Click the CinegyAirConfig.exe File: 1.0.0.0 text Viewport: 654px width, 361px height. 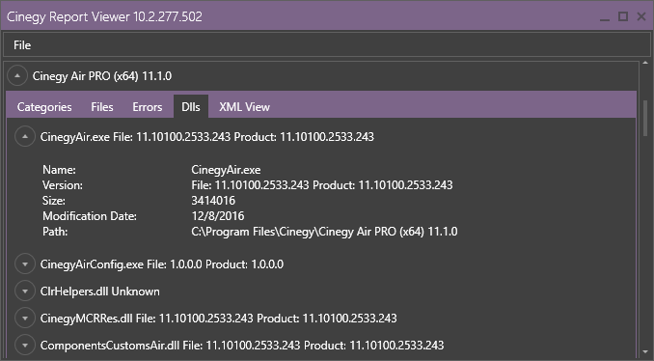(162, 264)
